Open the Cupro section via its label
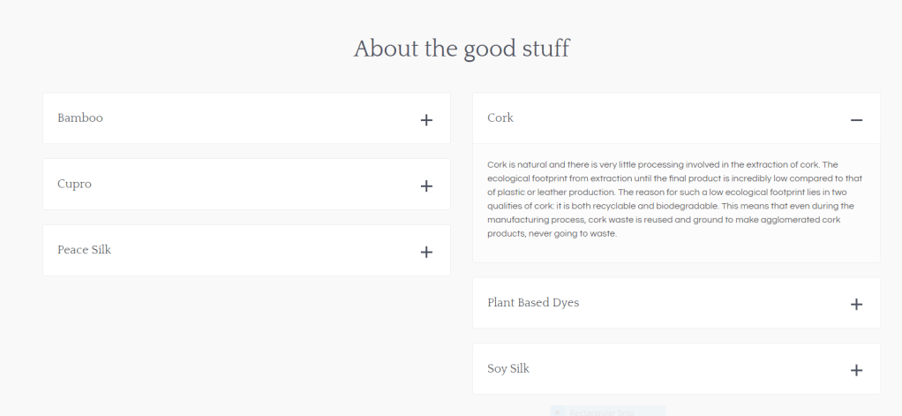This screenshot has width=902, height=416. tap(74, 184)
